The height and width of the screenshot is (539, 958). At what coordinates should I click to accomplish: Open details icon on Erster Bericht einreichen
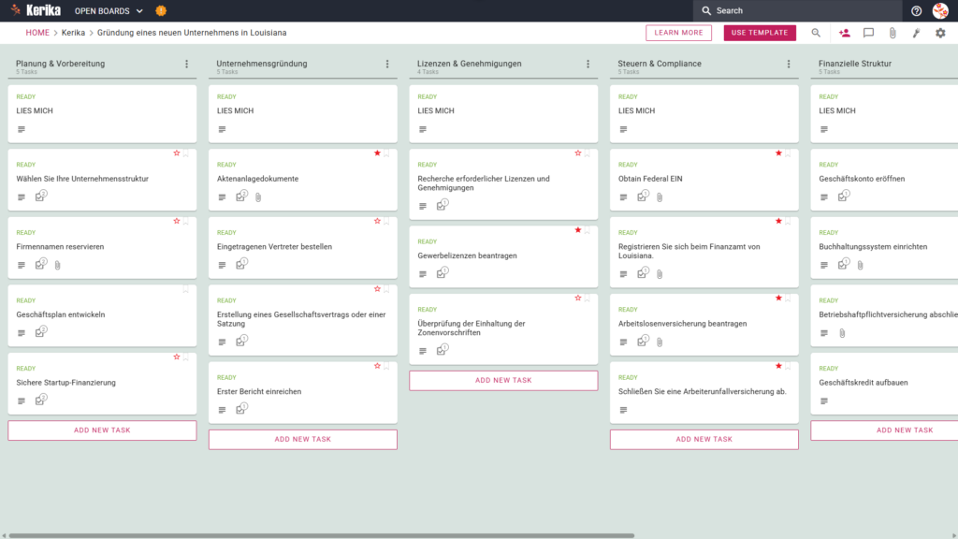pyautogui.click(x=222, y=410)
